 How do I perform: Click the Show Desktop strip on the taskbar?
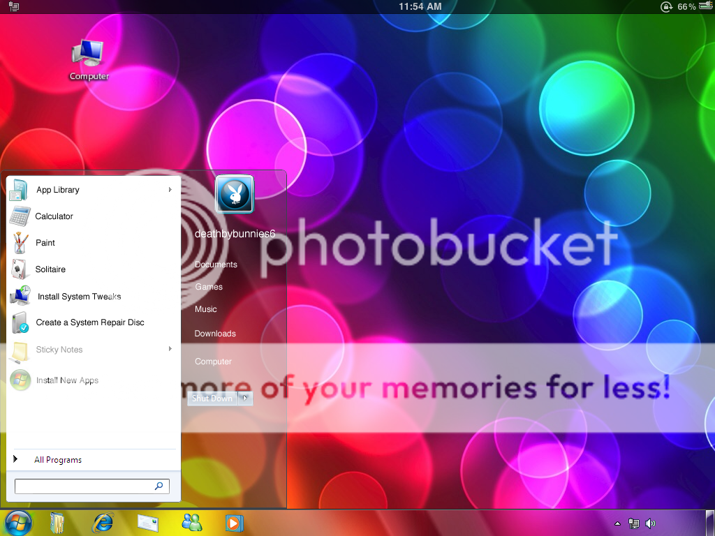tap(709, 523)
